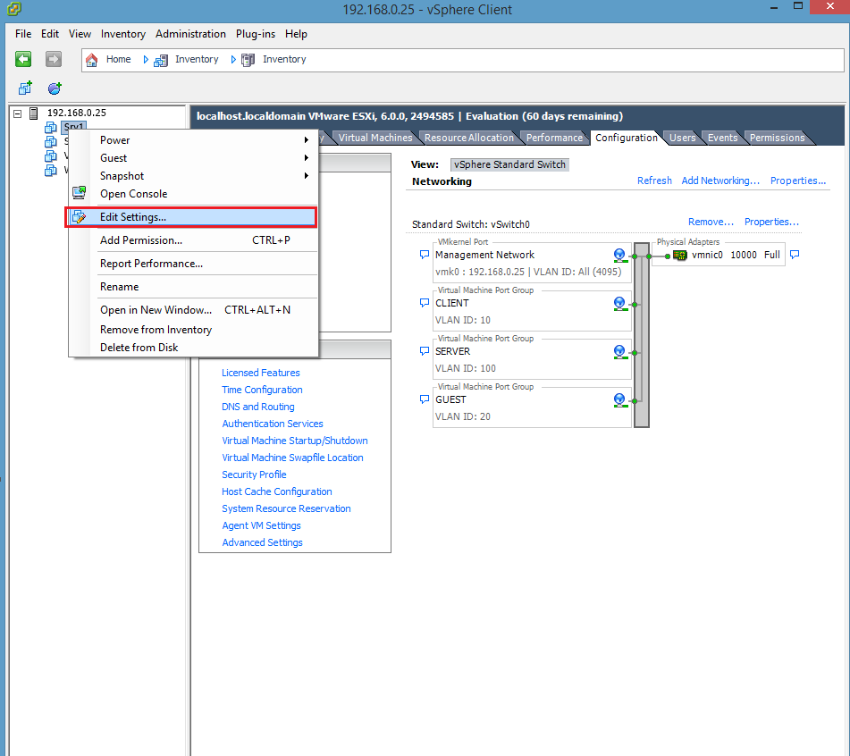Open the Plug-ins menu

(256, 34)
